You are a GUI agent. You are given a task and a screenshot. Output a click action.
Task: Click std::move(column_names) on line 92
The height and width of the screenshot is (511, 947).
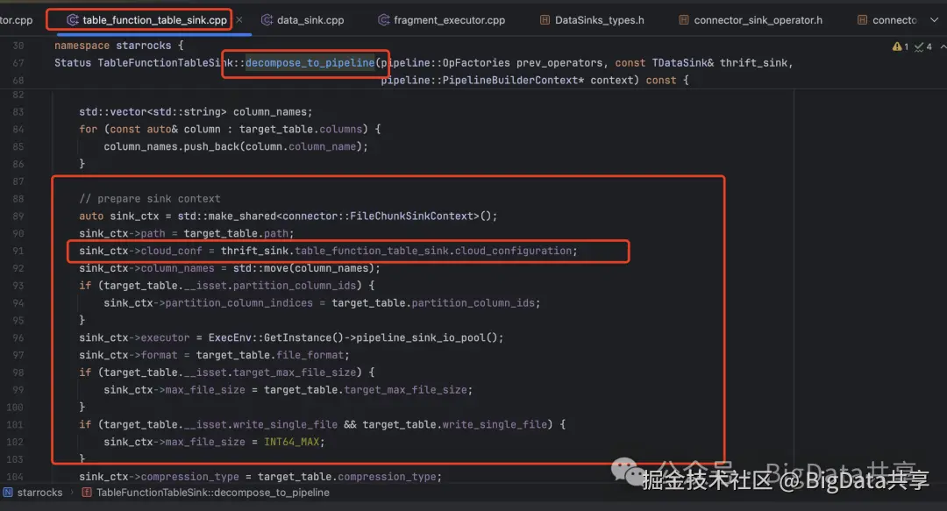click(303, 268)
